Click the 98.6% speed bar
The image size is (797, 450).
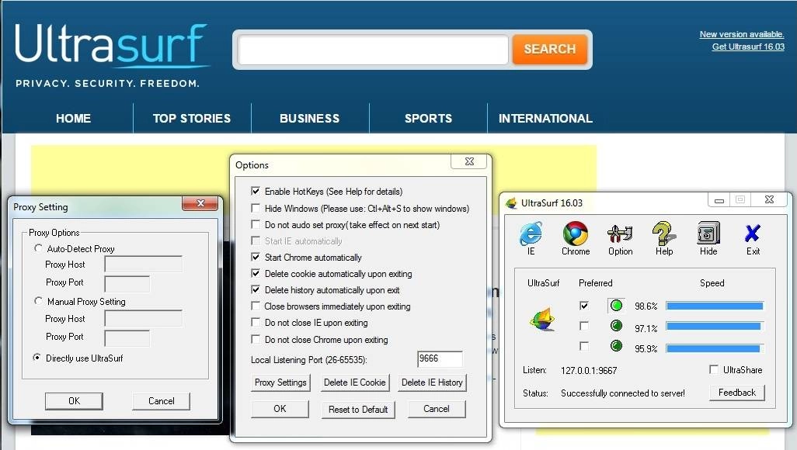pos(715,306)
